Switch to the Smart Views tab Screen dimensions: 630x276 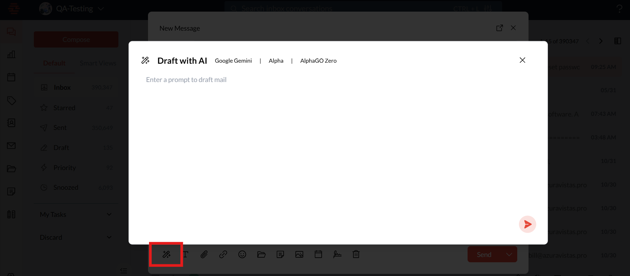click(x=98, y=63)
